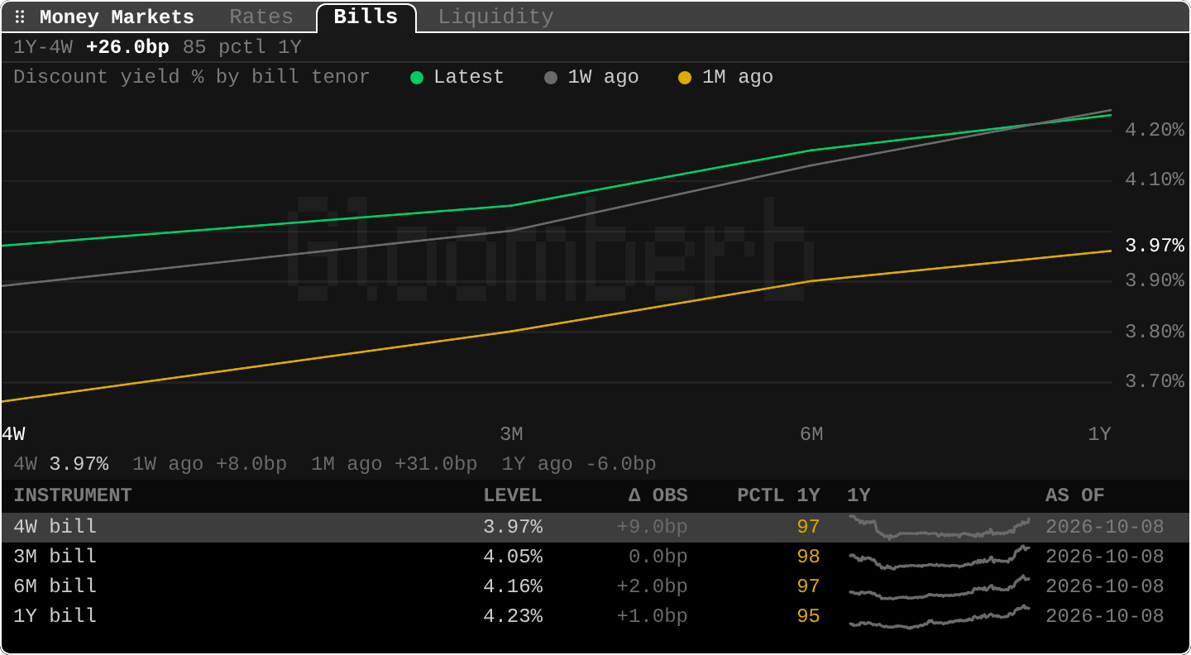Screen dimensions: 1191x655
Task: Click the 4.23% level for 1Y bill
Action: (513, 616)
